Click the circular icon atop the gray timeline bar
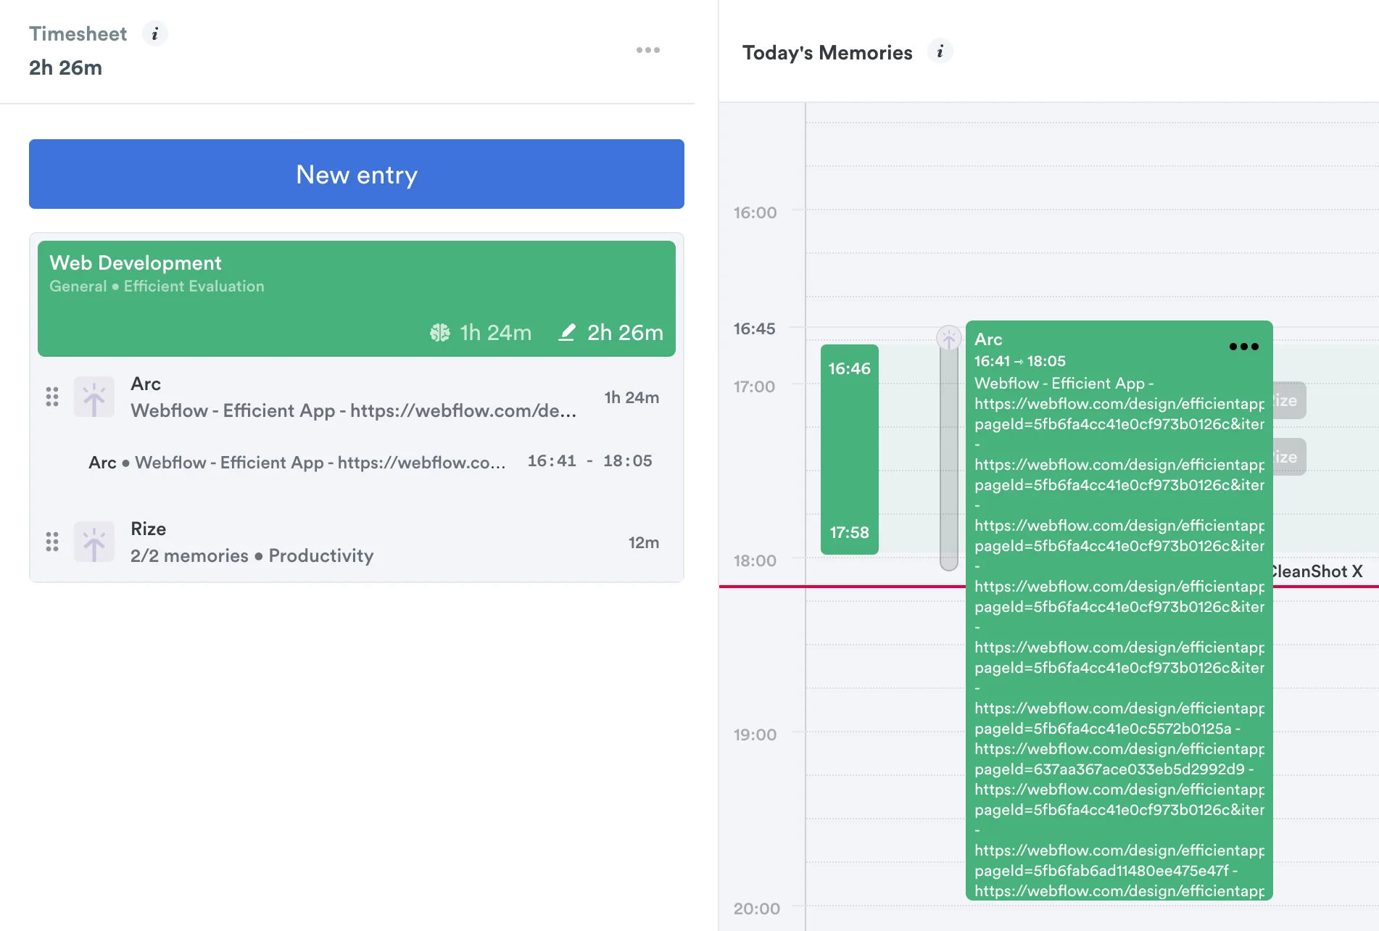This screenshot has height=931, width=1379. 948,338
